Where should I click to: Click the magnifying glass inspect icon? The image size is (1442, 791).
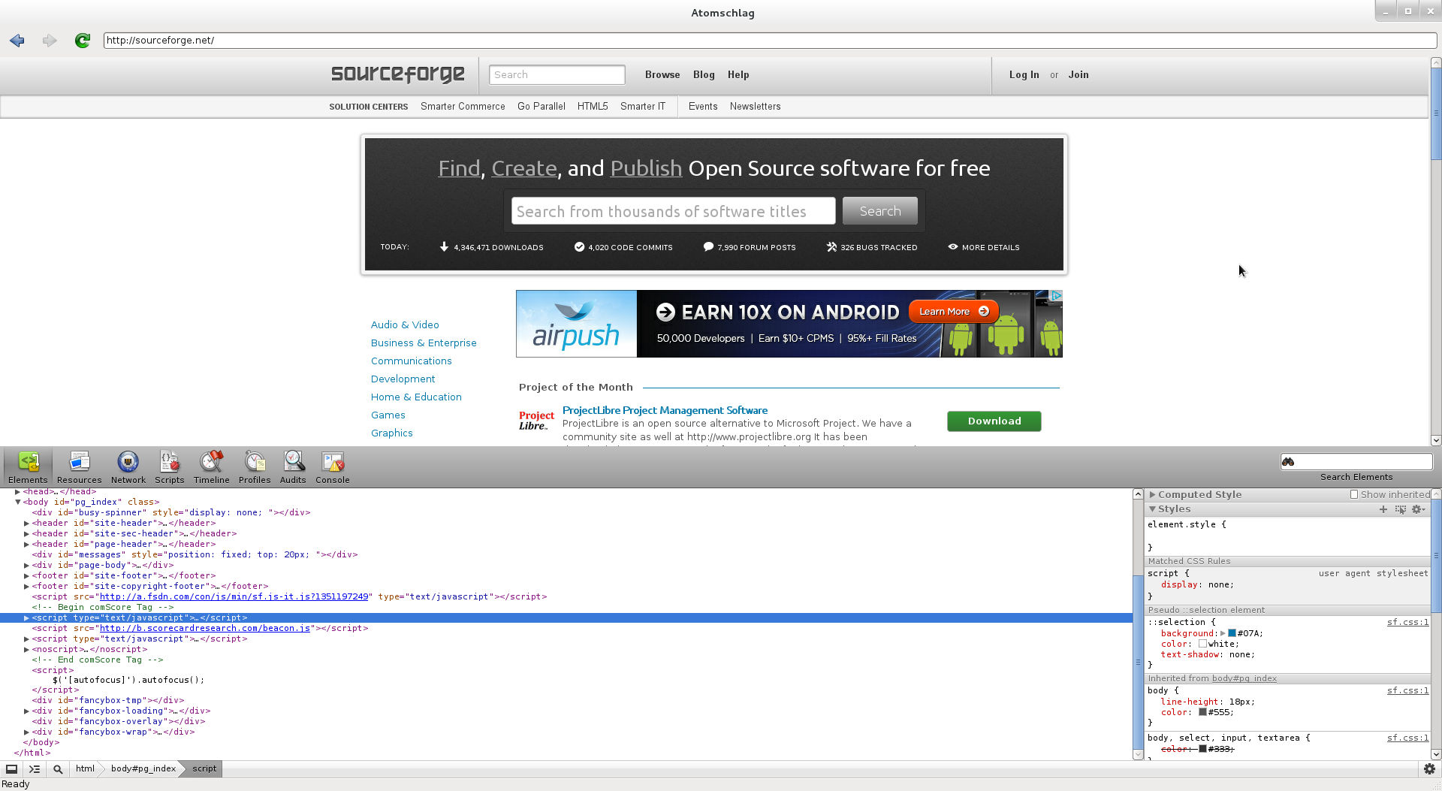click(x=57, y=768)
